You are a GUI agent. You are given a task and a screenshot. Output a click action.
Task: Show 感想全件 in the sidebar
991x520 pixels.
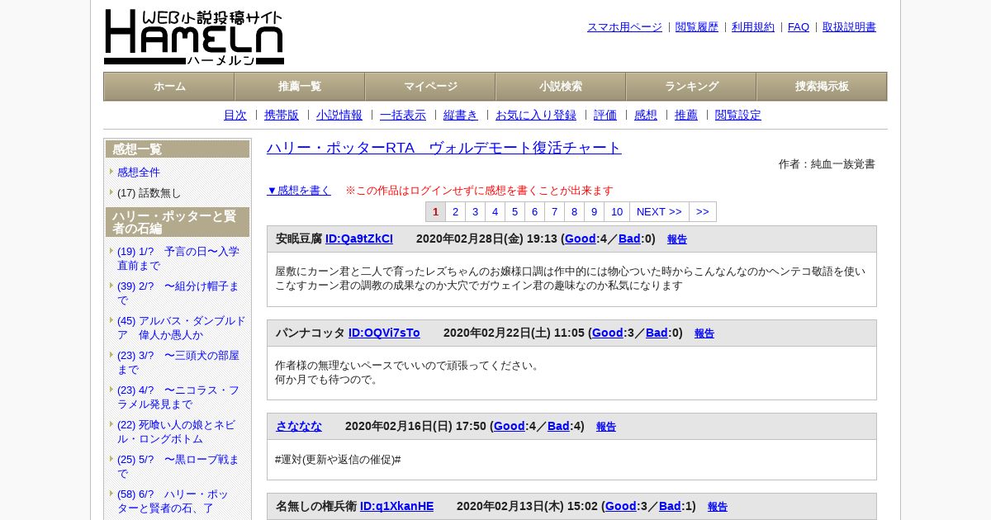139,172
